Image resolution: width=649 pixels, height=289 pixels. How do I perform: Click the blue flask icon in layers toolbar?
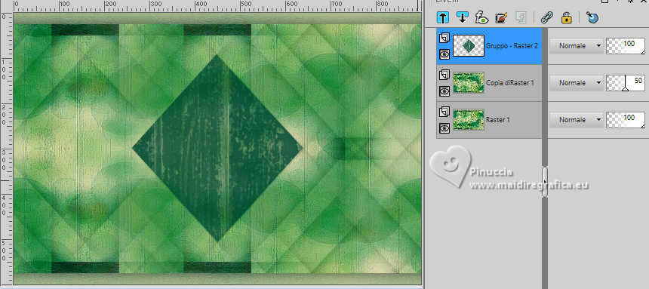pyautogui.click(x=592, y=17)
